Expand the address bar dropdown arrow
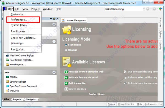Screen dimensions: 165x108 (144, 9)
